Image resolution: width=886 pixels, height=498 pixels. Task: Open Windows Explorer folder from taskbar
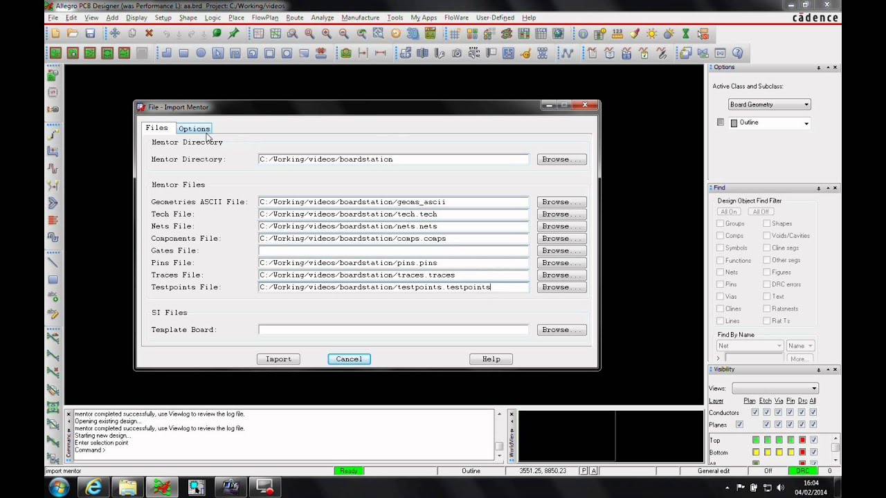(128, 487)
